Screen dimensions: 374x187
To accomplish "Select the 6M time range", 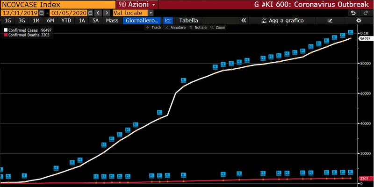I will tap(50, 21).
